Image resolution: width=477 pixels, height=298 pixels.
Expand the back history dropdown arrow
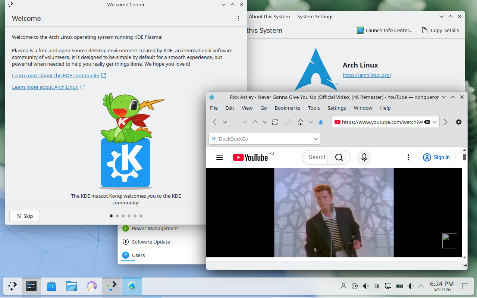[x=225, y=122]
